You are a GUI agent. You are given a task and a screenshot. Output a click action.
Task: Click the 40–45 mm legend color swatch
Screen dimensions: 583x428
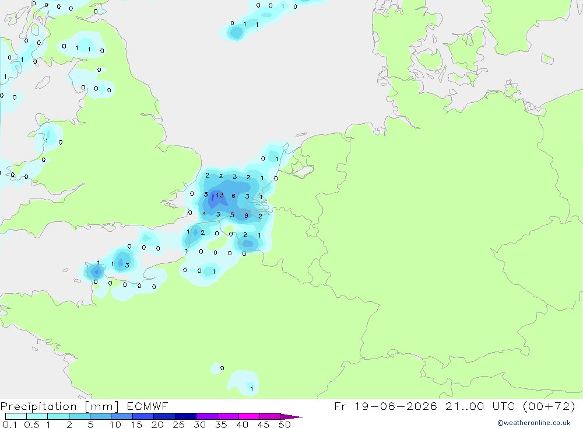pos(249,416)
